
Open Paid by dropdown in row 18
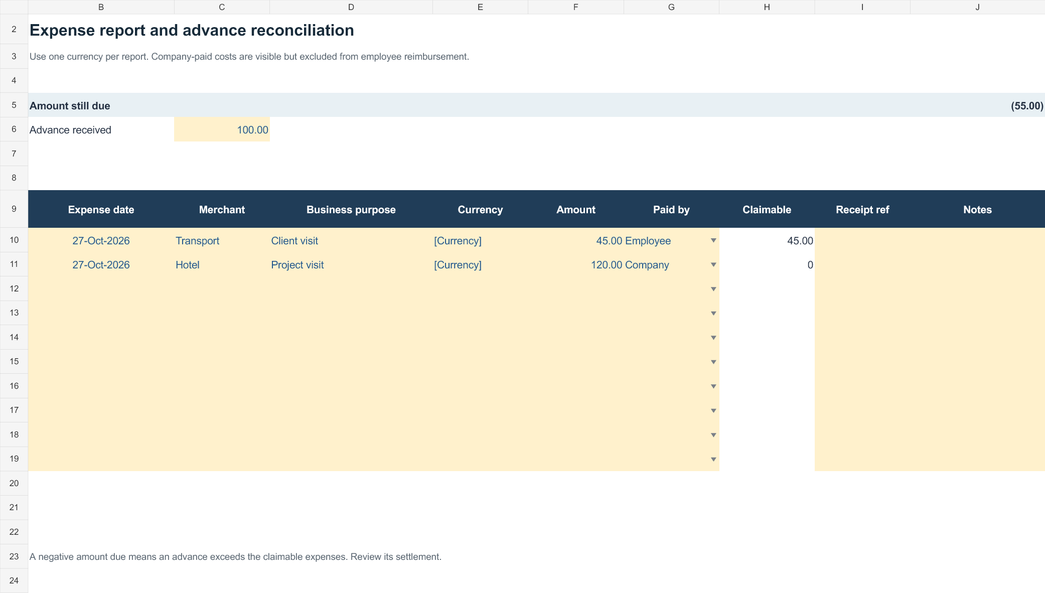coord(713,435)
